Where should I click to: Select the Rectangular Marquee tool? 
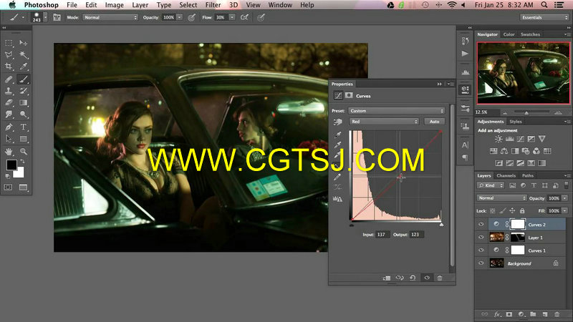pyautogui.click(x=9, y=43)
